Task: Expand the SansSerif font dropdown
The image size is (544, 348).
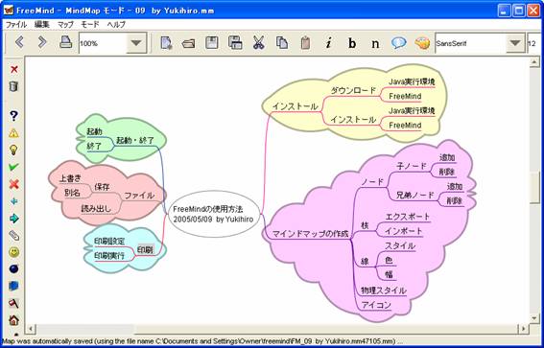Action: 515,43
